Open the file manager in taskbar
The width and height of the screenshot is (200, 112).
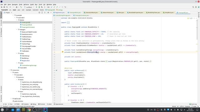pyautogui.click(x=18, y=110)
